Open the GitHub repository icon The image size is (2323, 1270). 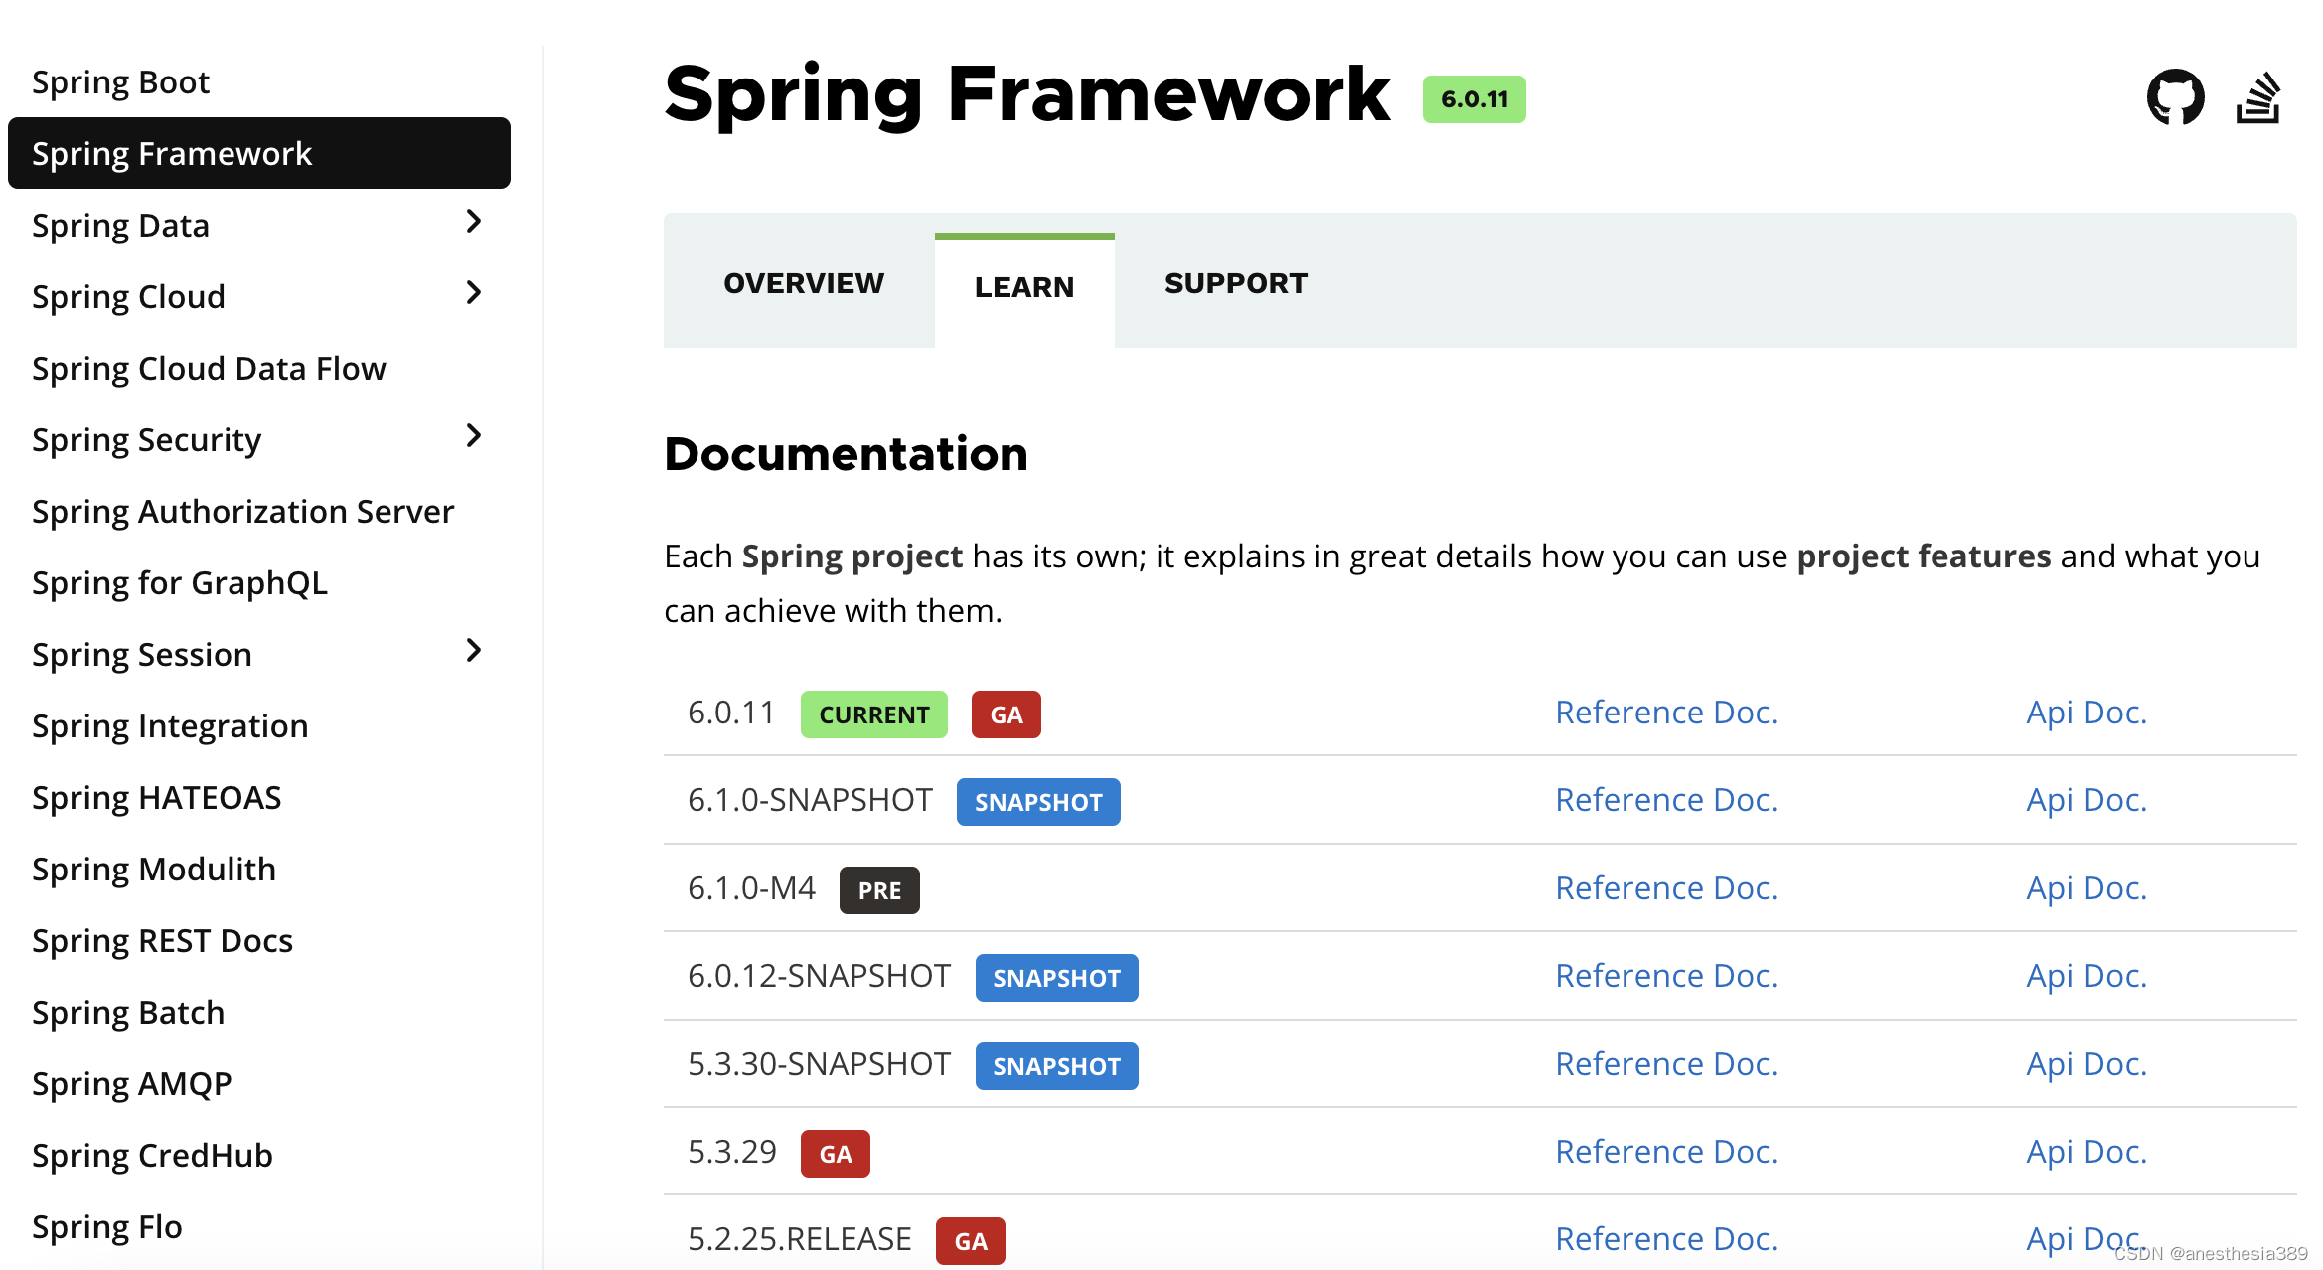[2175, 97]
